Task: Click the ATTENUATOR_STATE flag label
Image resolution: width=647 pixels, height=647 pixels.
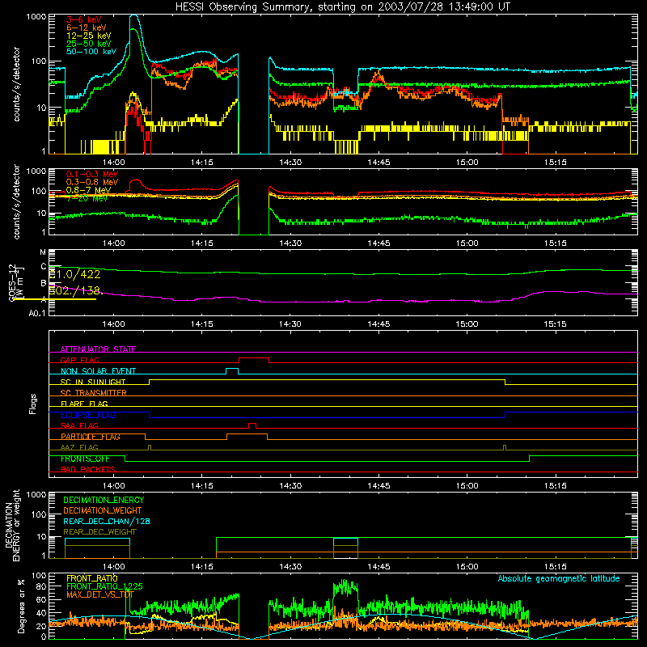Action: click(98, 349)
